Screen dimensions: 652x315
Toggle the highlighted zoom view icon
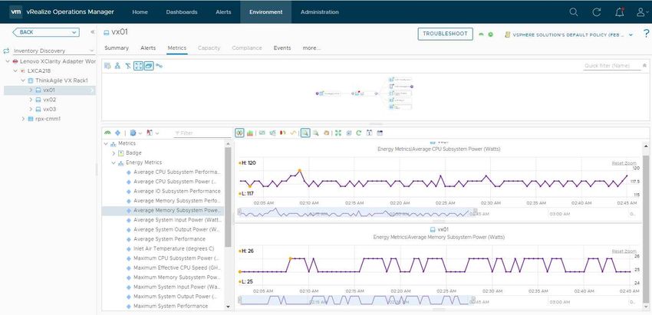[305, 133]
